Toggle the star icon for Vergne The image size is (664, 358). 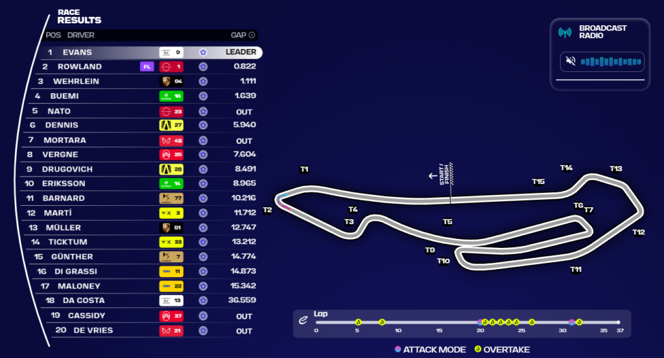click(x=203, y=155)
